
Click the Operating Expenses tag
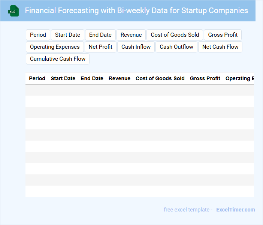55,47
